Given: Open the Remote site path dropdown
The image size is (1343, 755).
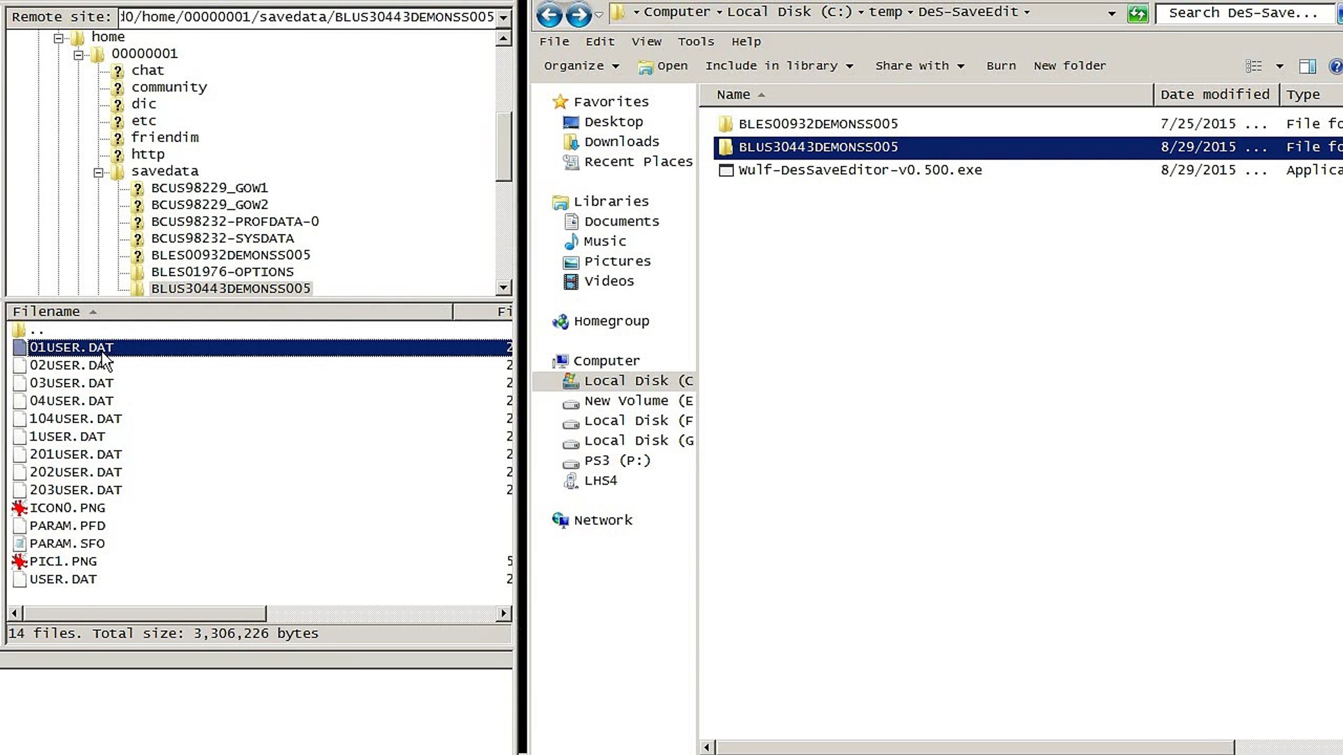Looking at the screenshot, I should (x=504, y=17).
